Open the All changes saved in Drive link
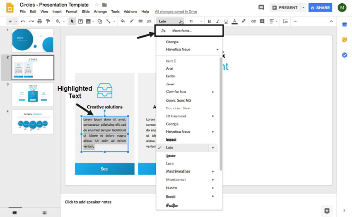The image size is (352, 217). pos(176,12)
